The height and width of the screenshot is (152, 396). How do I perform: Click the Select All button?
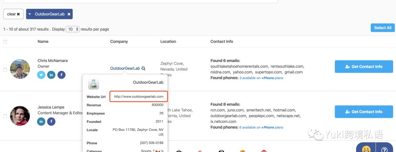[x=382, y=28]
